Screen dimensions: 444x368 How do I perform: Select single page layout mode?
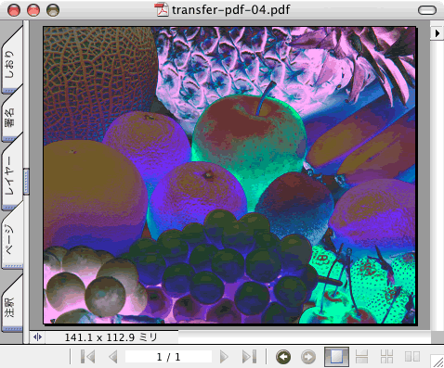coord(336,357)
